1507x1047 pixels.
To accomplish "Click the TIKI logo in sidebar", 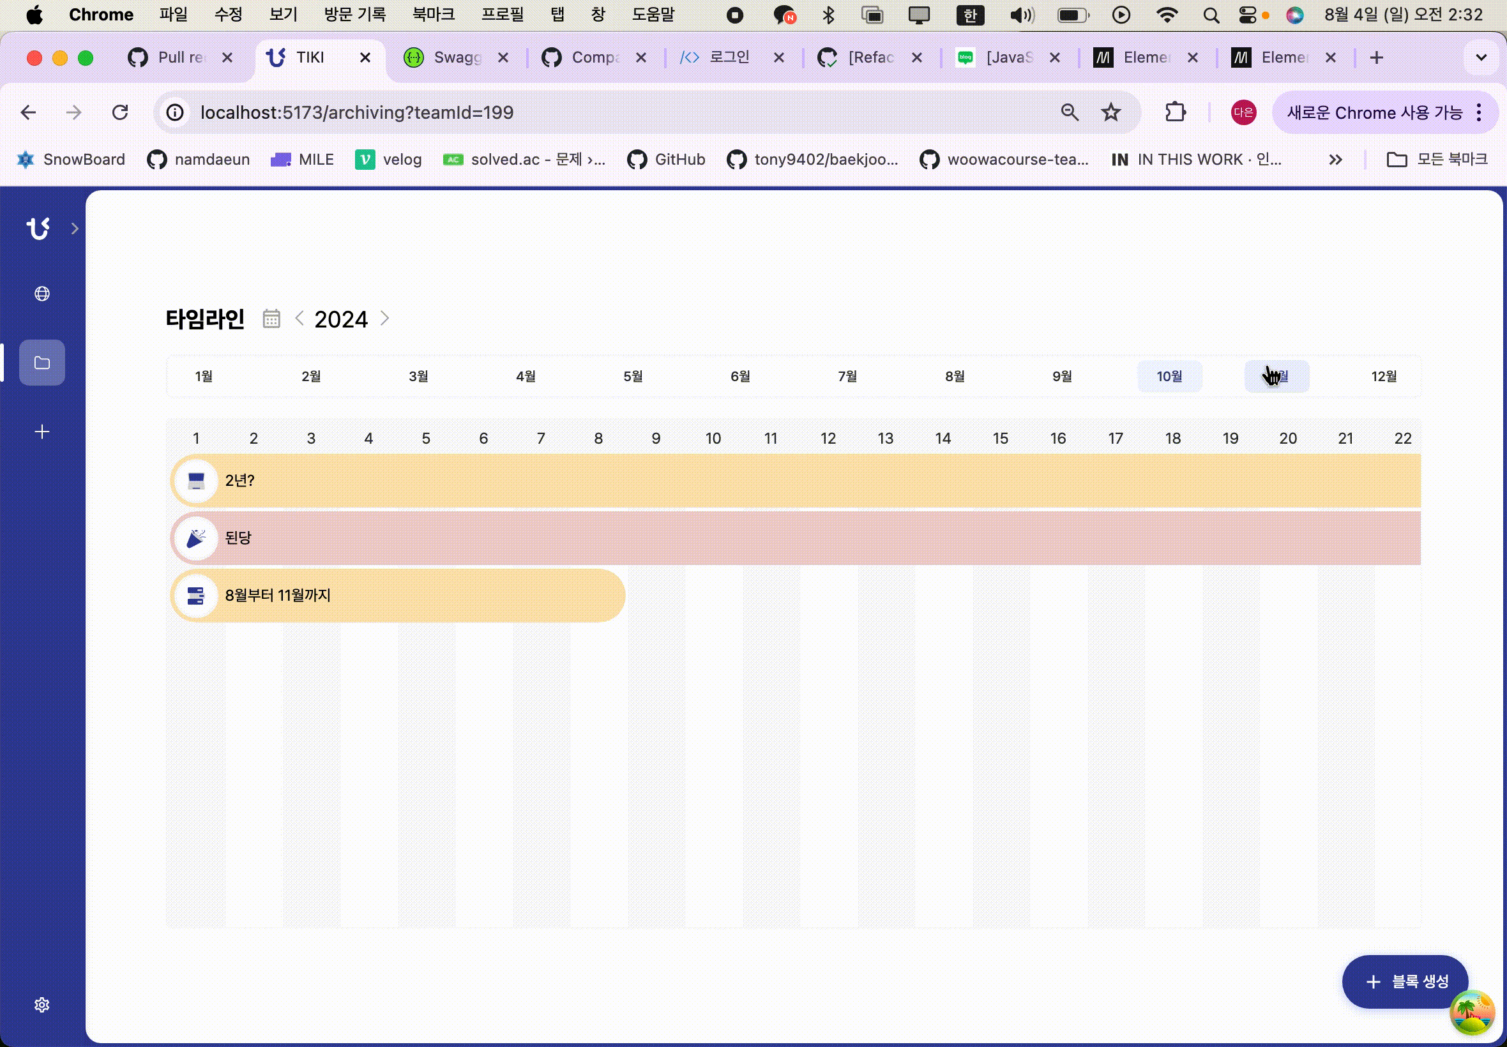I will (x=38, y=229).
